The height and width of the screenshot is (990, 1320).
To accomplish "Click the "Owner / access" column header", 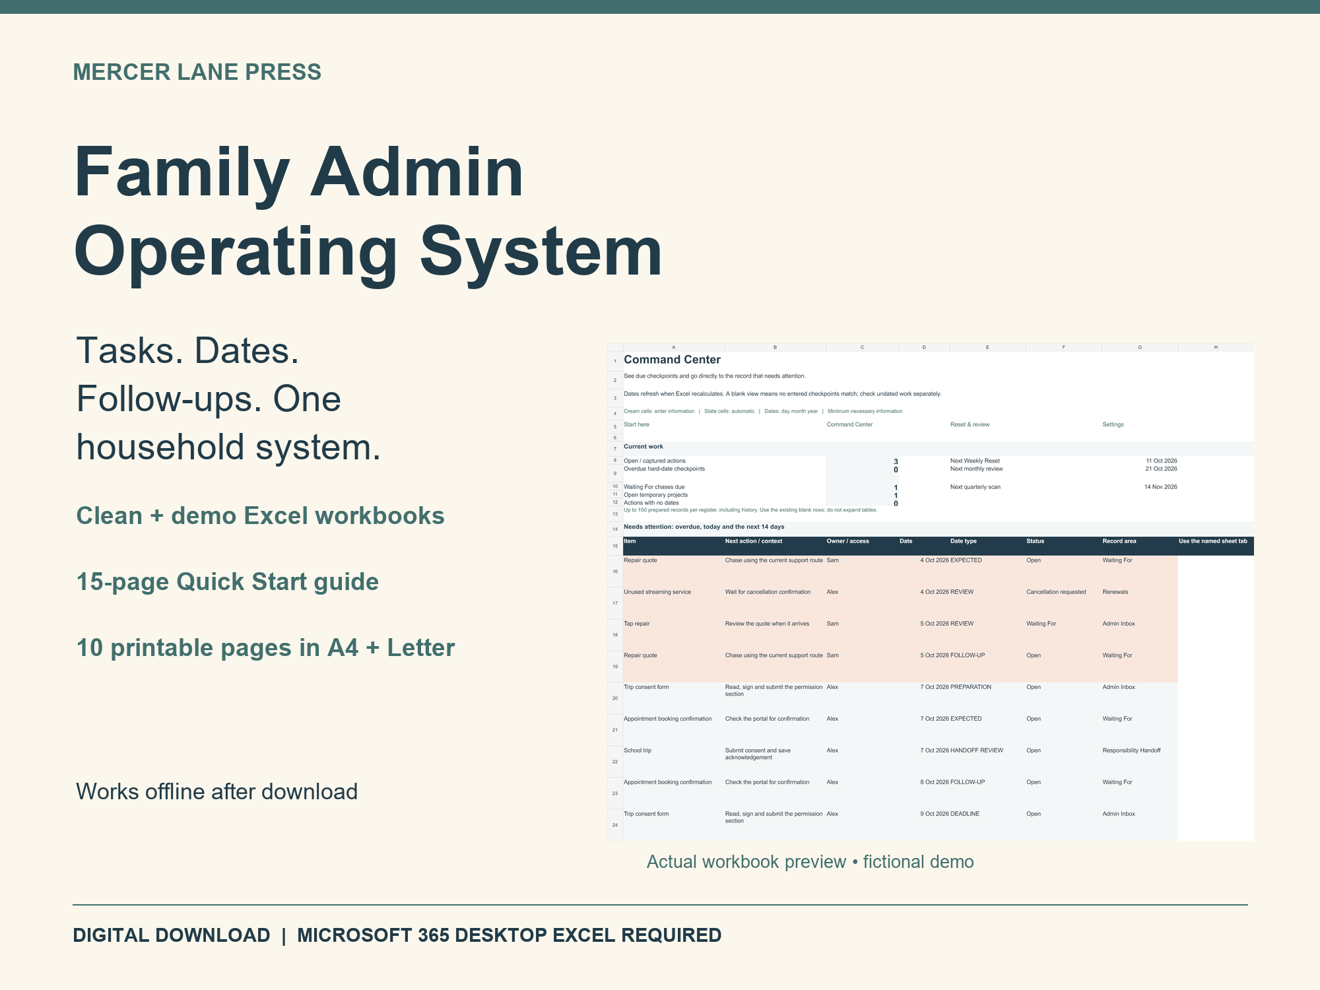I will (847, 541).
